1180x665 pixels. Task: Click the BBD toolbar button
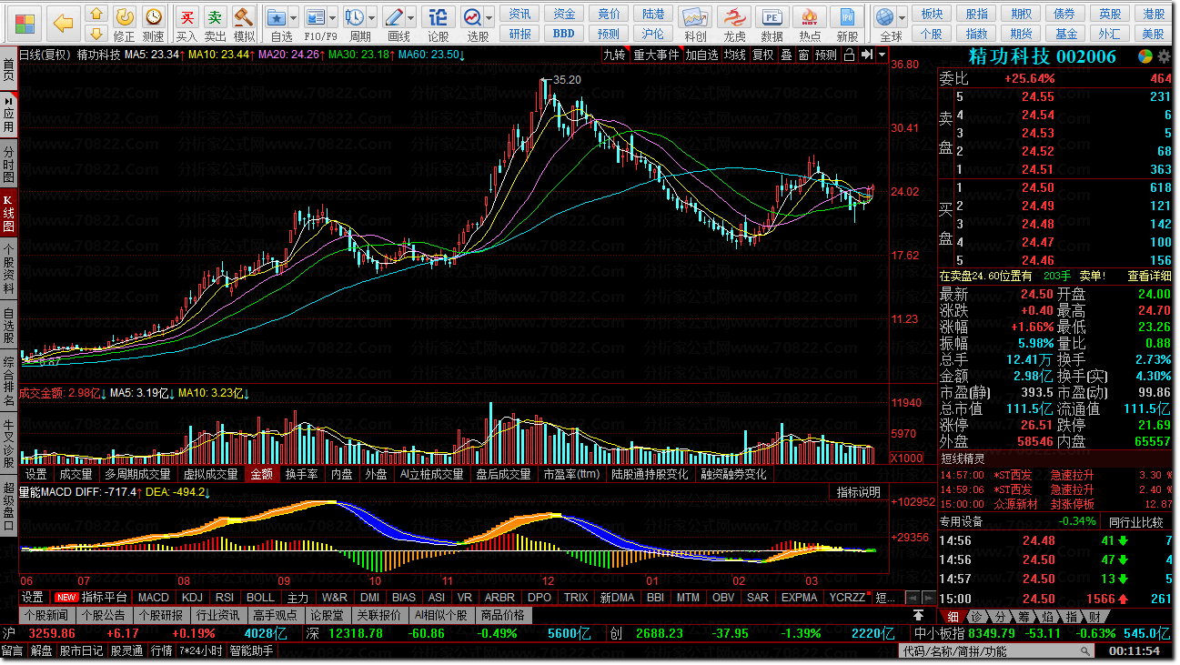pos(564,34)
